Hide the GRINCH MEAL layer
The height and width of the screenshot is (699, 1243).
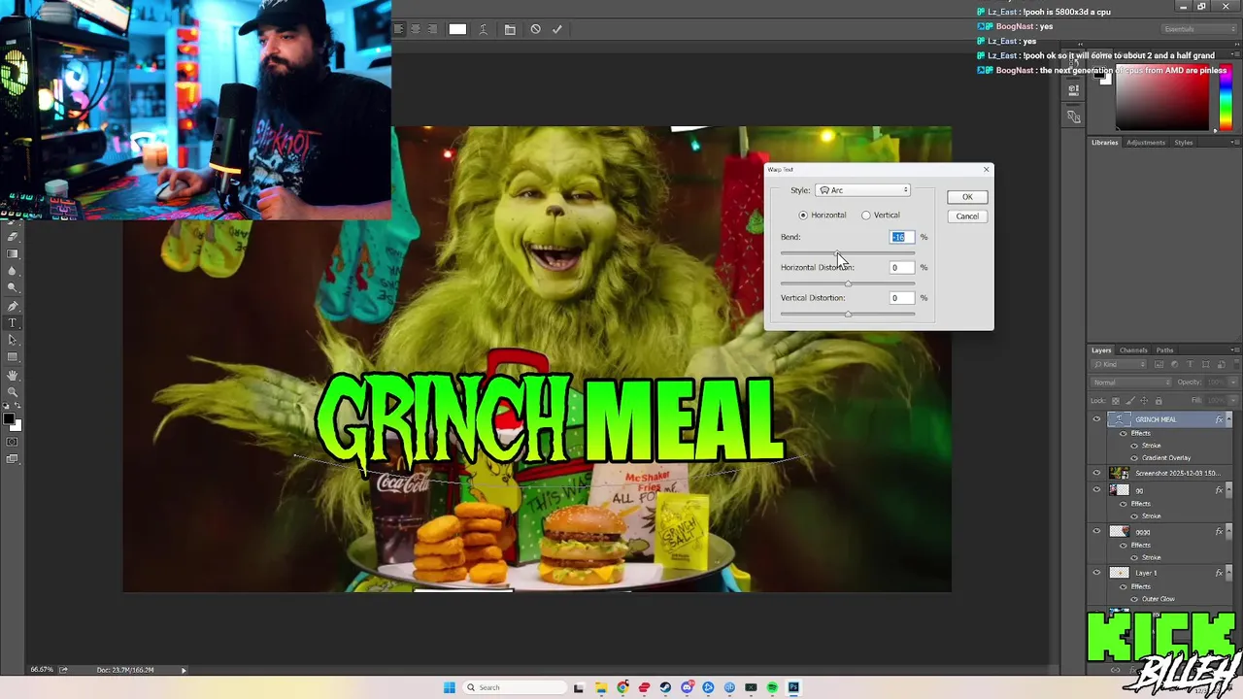point(1096,419)
